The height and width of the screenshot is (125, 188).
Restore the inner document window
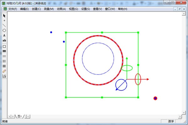[180, 9]
